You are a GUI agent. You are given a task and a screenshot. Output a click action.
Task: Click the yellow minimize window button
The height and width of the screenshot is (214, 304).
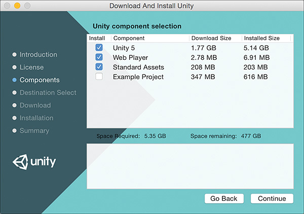coord(17,6)
